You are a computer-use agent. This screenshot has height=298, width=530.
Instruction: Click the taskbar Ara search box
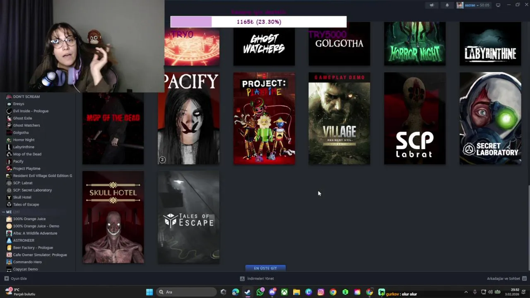point(186,292)
